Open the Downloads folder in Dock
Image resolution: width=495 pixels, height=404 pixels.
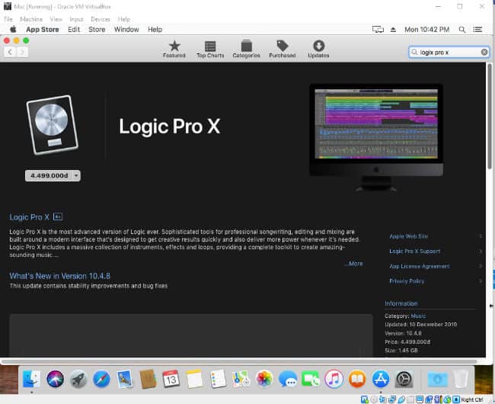pyautogui.click(x=438, y=379)
